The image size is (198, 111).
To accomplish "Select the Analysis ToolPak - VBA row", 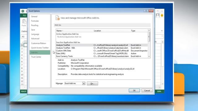I will [x=102, y=48].
